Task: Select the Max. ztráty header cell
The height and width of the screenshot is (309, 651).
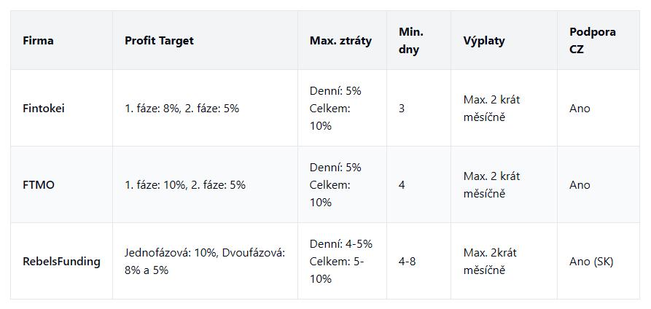Action: click(340, 41)
